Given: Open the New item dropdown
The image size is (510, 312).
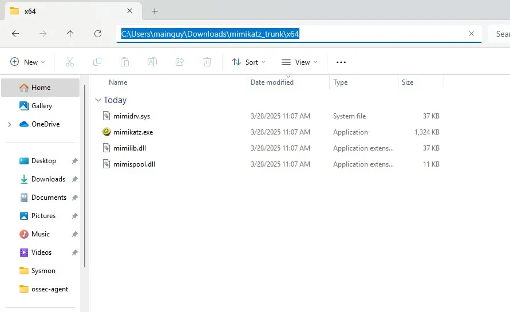Looking at the screenshot, I should coord(27,62).
